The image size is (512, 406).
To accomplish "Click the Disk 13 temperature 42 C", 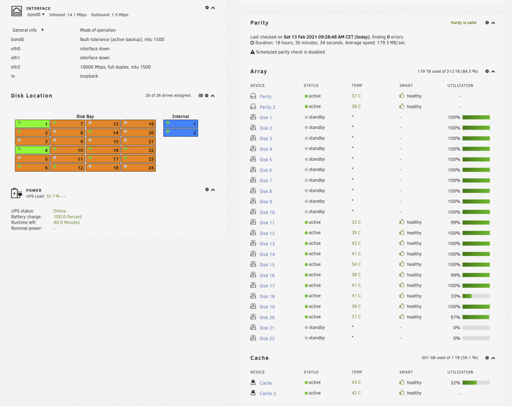I will click(x=356, y=243).
